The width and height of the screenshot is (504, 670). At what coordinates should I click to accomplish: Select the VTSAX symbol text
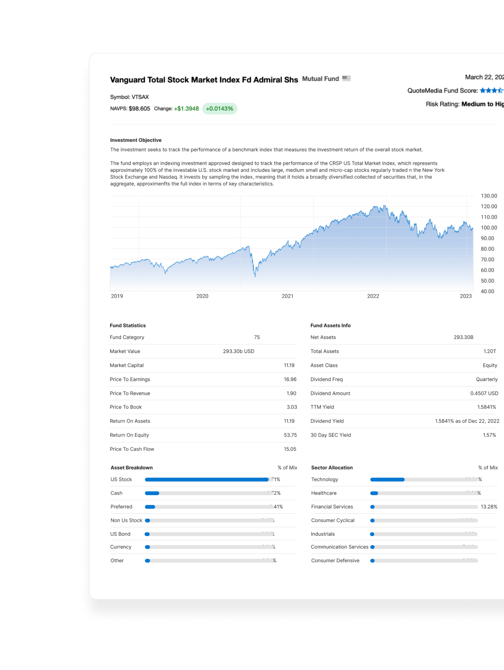pyautogui.click(x=140, y=97)
